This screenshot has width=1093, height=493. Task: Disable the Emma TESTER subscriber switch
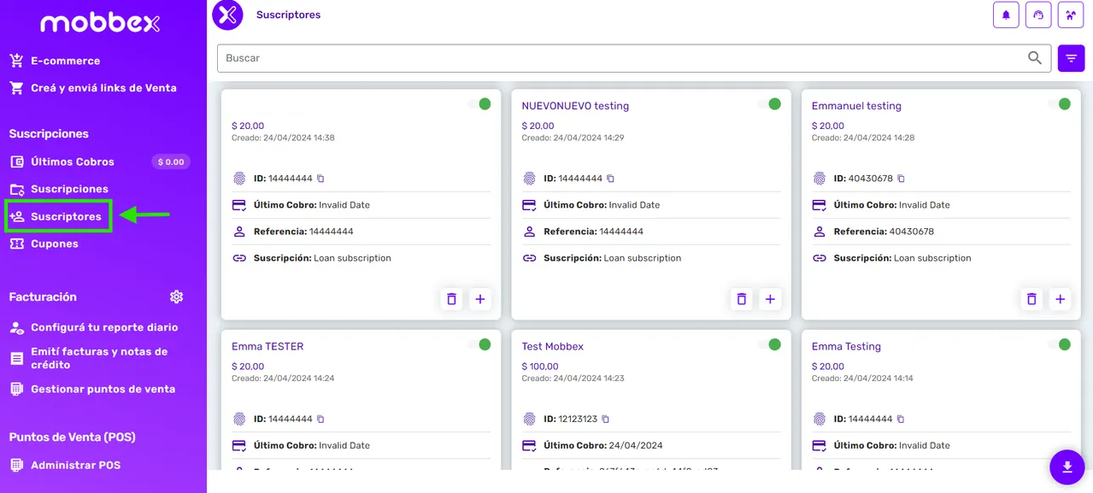click(x=482, y=344)
